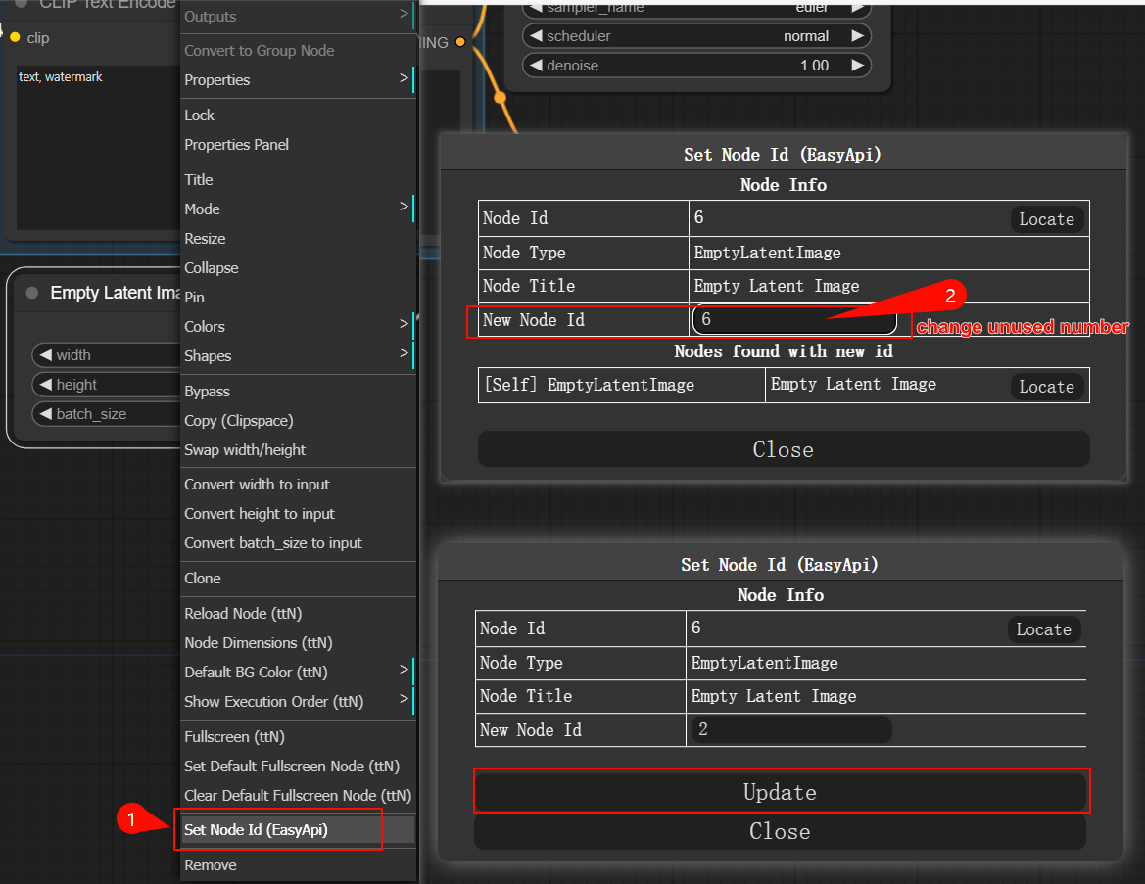Click the Resize menu entry
The image size is (1145, 884).
(298, 239)
